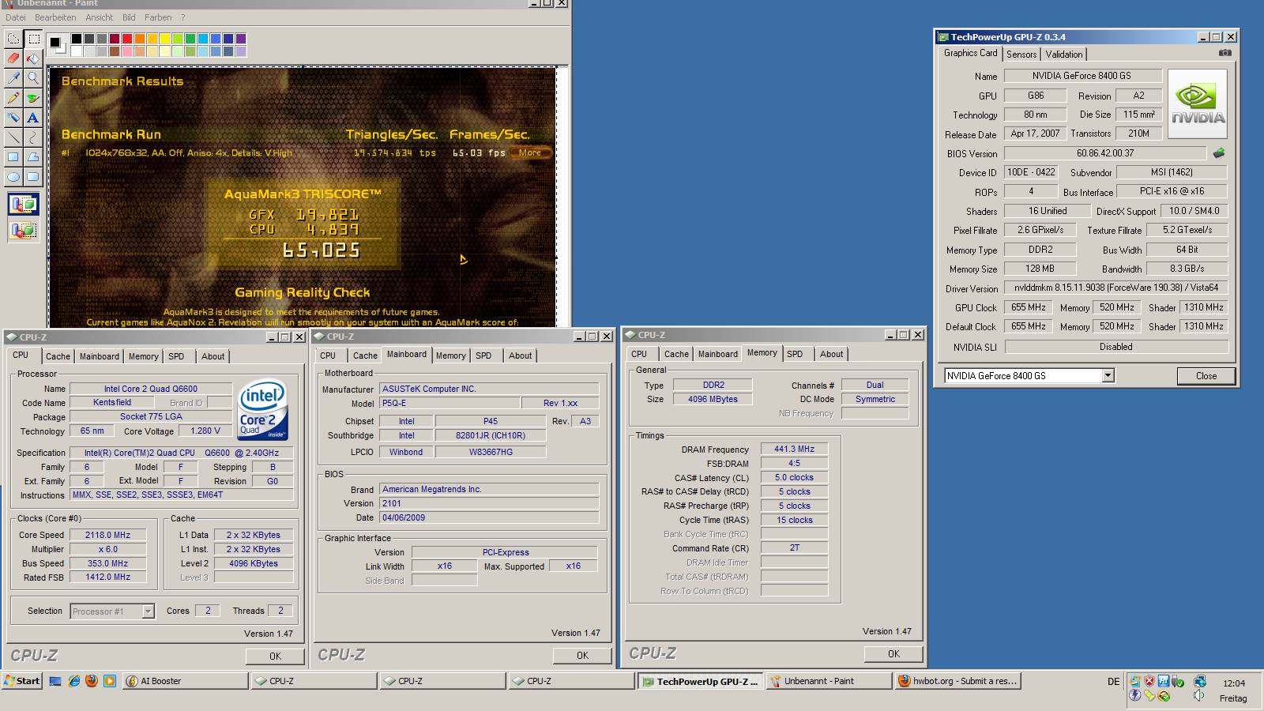1264x711 pixels.
Task: Activate the Pick Color eyedropper tool
Action: (x=13, y=78)
